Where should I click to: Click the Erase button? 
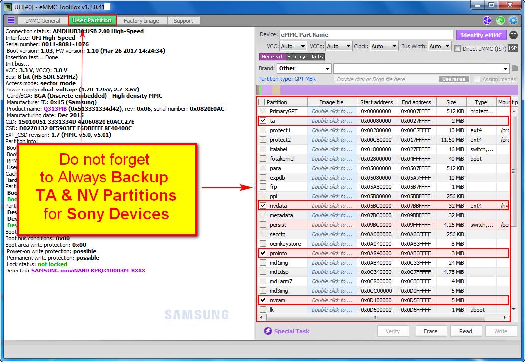[x=430, y=331]
